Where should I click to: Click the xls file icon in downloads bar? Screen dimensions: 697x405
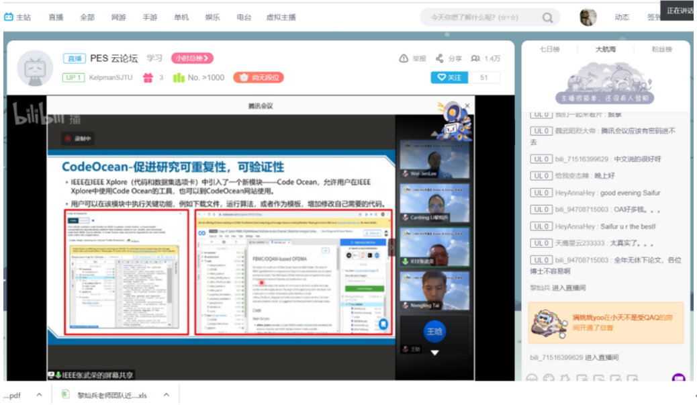pyautogui.click(x=65, y=395)
